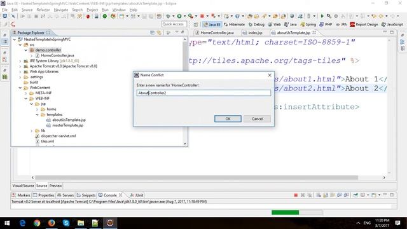407x229 pixels.
Task: Select the Spring perspective
Action: tap(308, 24)
